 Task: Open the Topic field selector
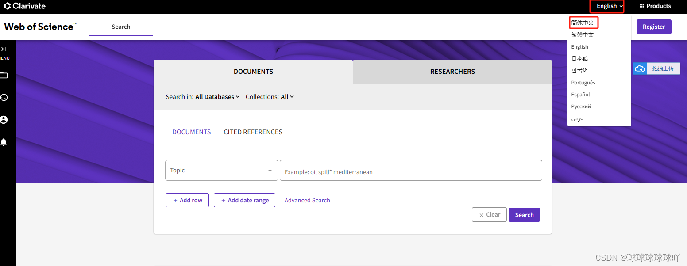tap(222, 170)
